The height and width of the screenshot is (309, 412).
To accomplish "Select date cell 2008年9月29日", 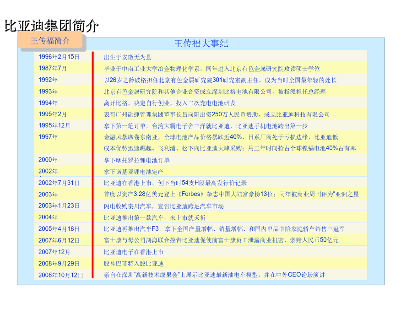I will (59, 264).
